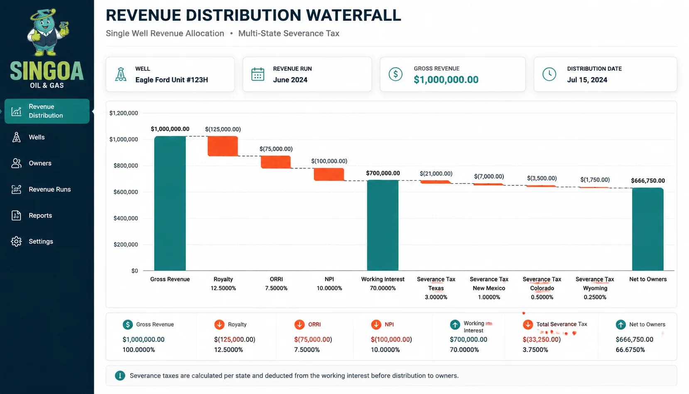The image size is (689, 394).
Task: Click the orange ORRI waterfall bar
Action: coord(276,162)
